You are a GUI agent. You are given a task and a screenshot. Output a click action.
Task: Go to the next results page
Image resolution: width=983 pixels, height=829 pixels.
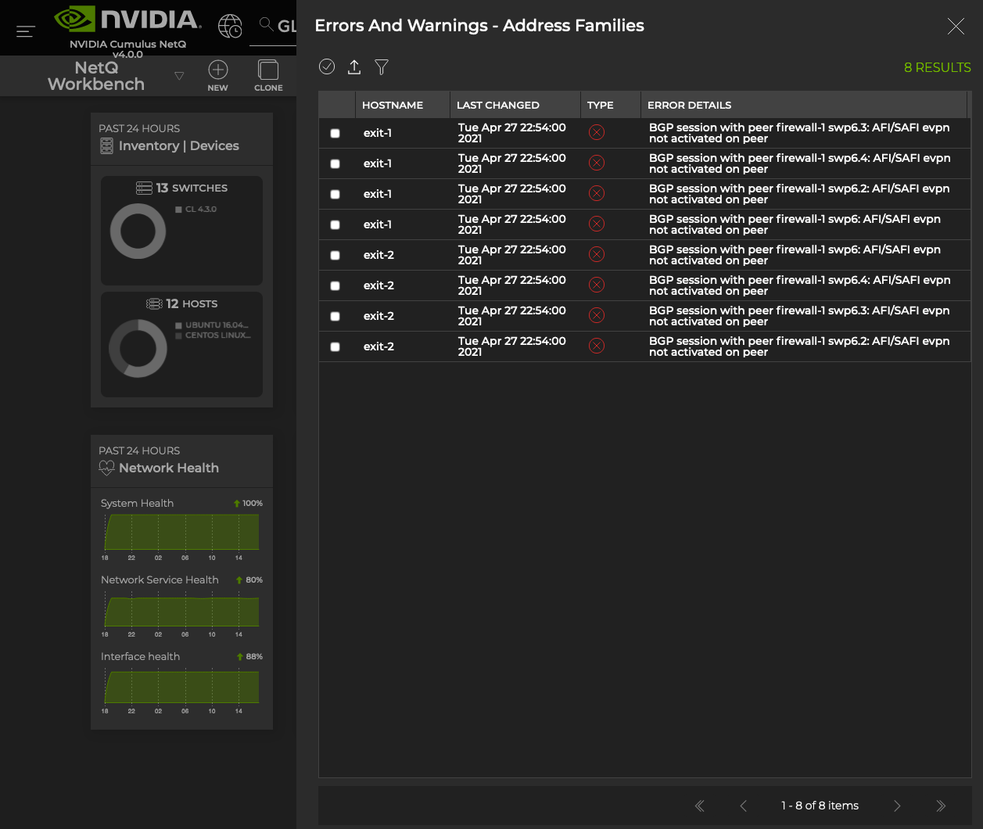[897, 806]
